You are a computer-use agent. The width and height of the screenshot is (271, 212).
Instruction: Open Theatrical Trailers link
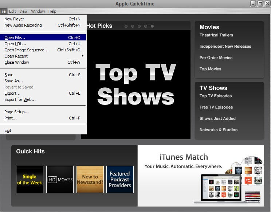[216, 35]
